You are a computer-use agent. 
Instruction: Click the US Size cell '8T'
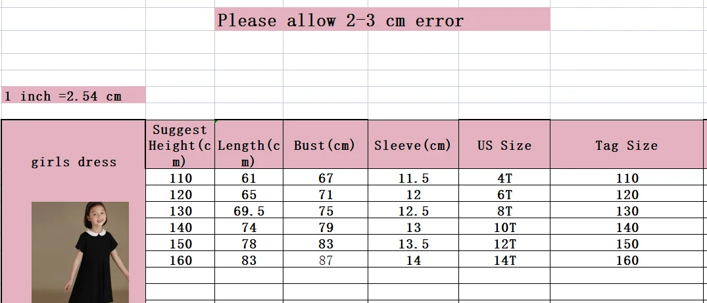coord(504,211)
